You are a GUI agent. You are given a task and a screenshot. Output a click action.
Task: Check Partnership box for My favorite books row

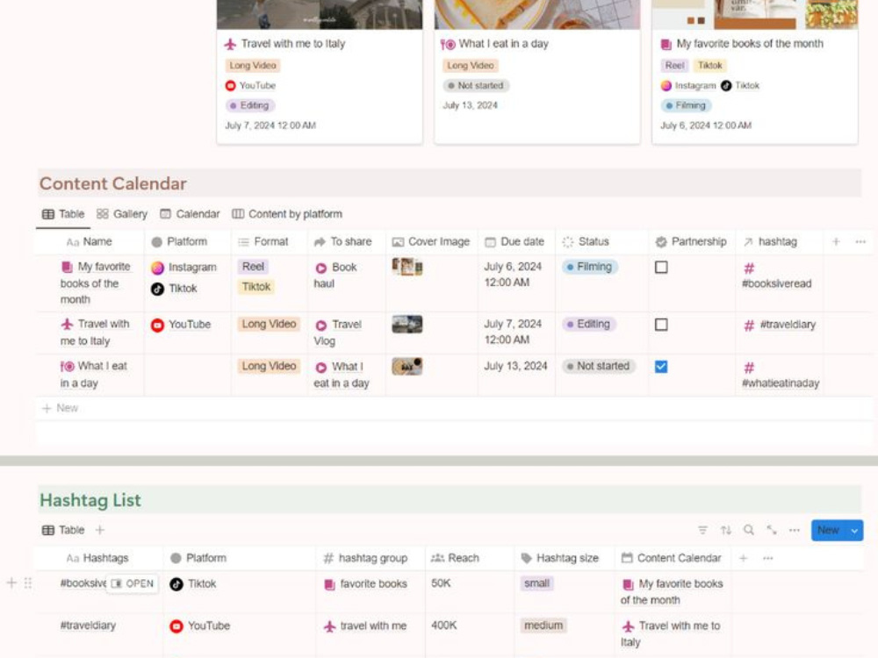[661, 268]
